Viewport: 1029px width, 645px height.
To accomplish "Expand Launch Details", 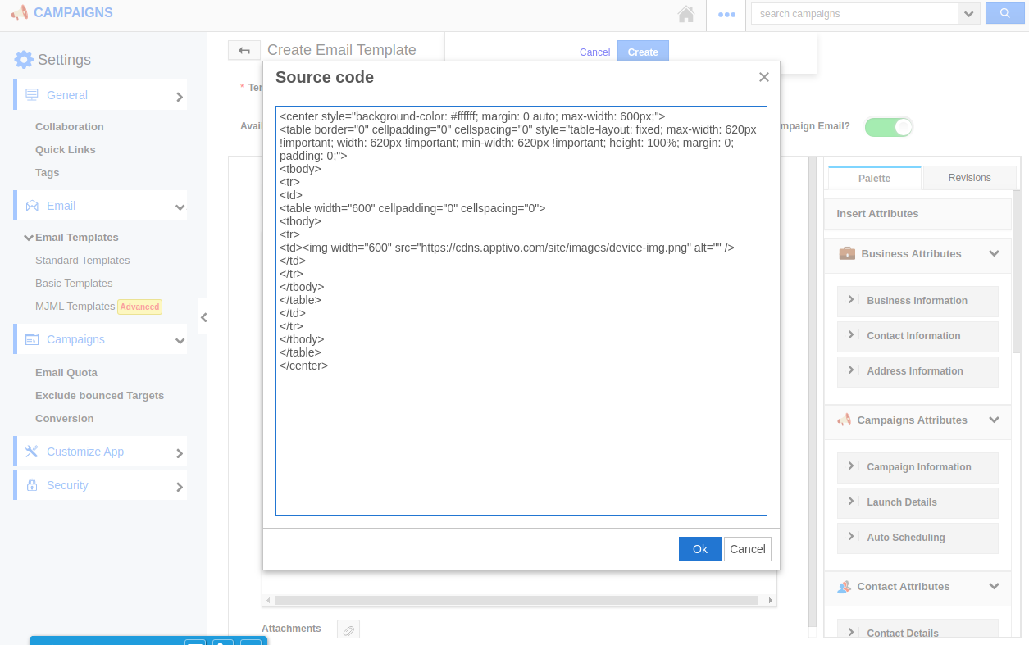I will [917, 502].
